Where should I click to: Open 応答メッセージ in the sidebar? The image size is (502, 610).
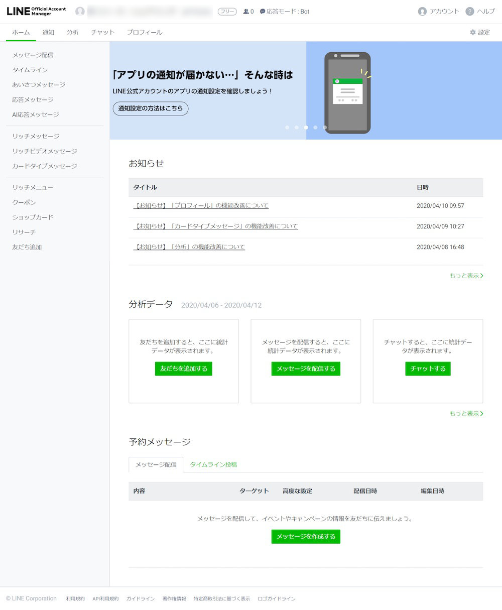pos(33,99)
